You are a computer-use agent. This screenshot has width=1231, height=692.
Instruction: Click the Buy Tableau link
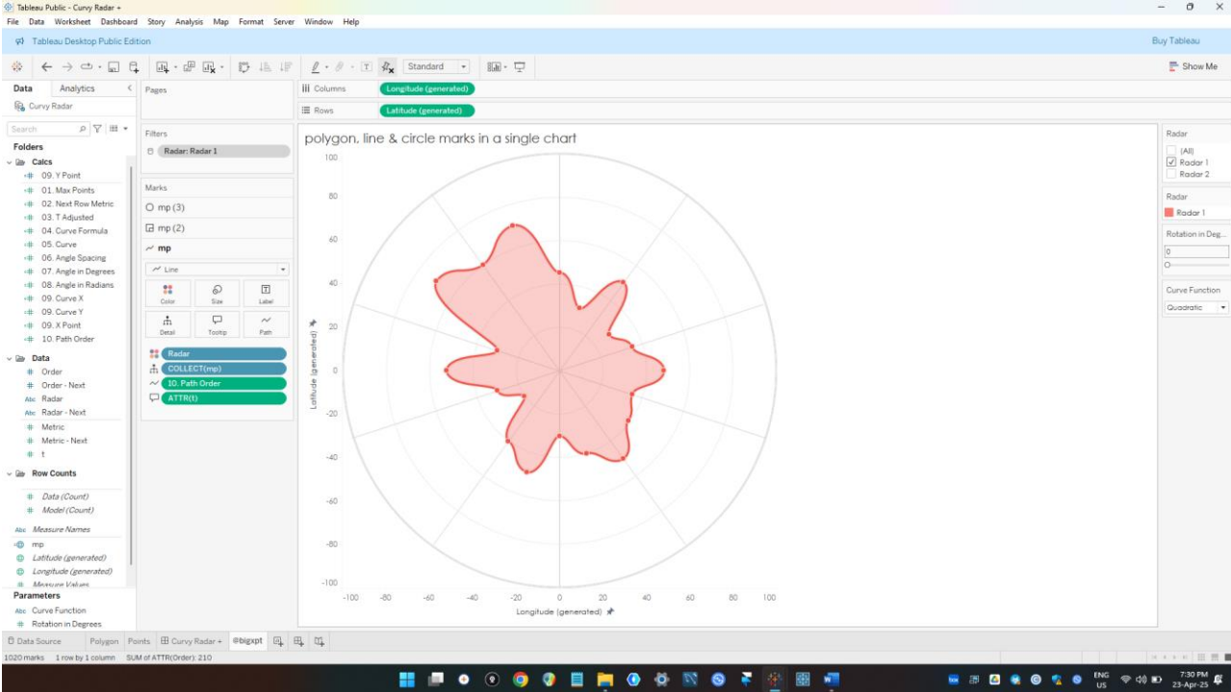[x=1175, y=41]
